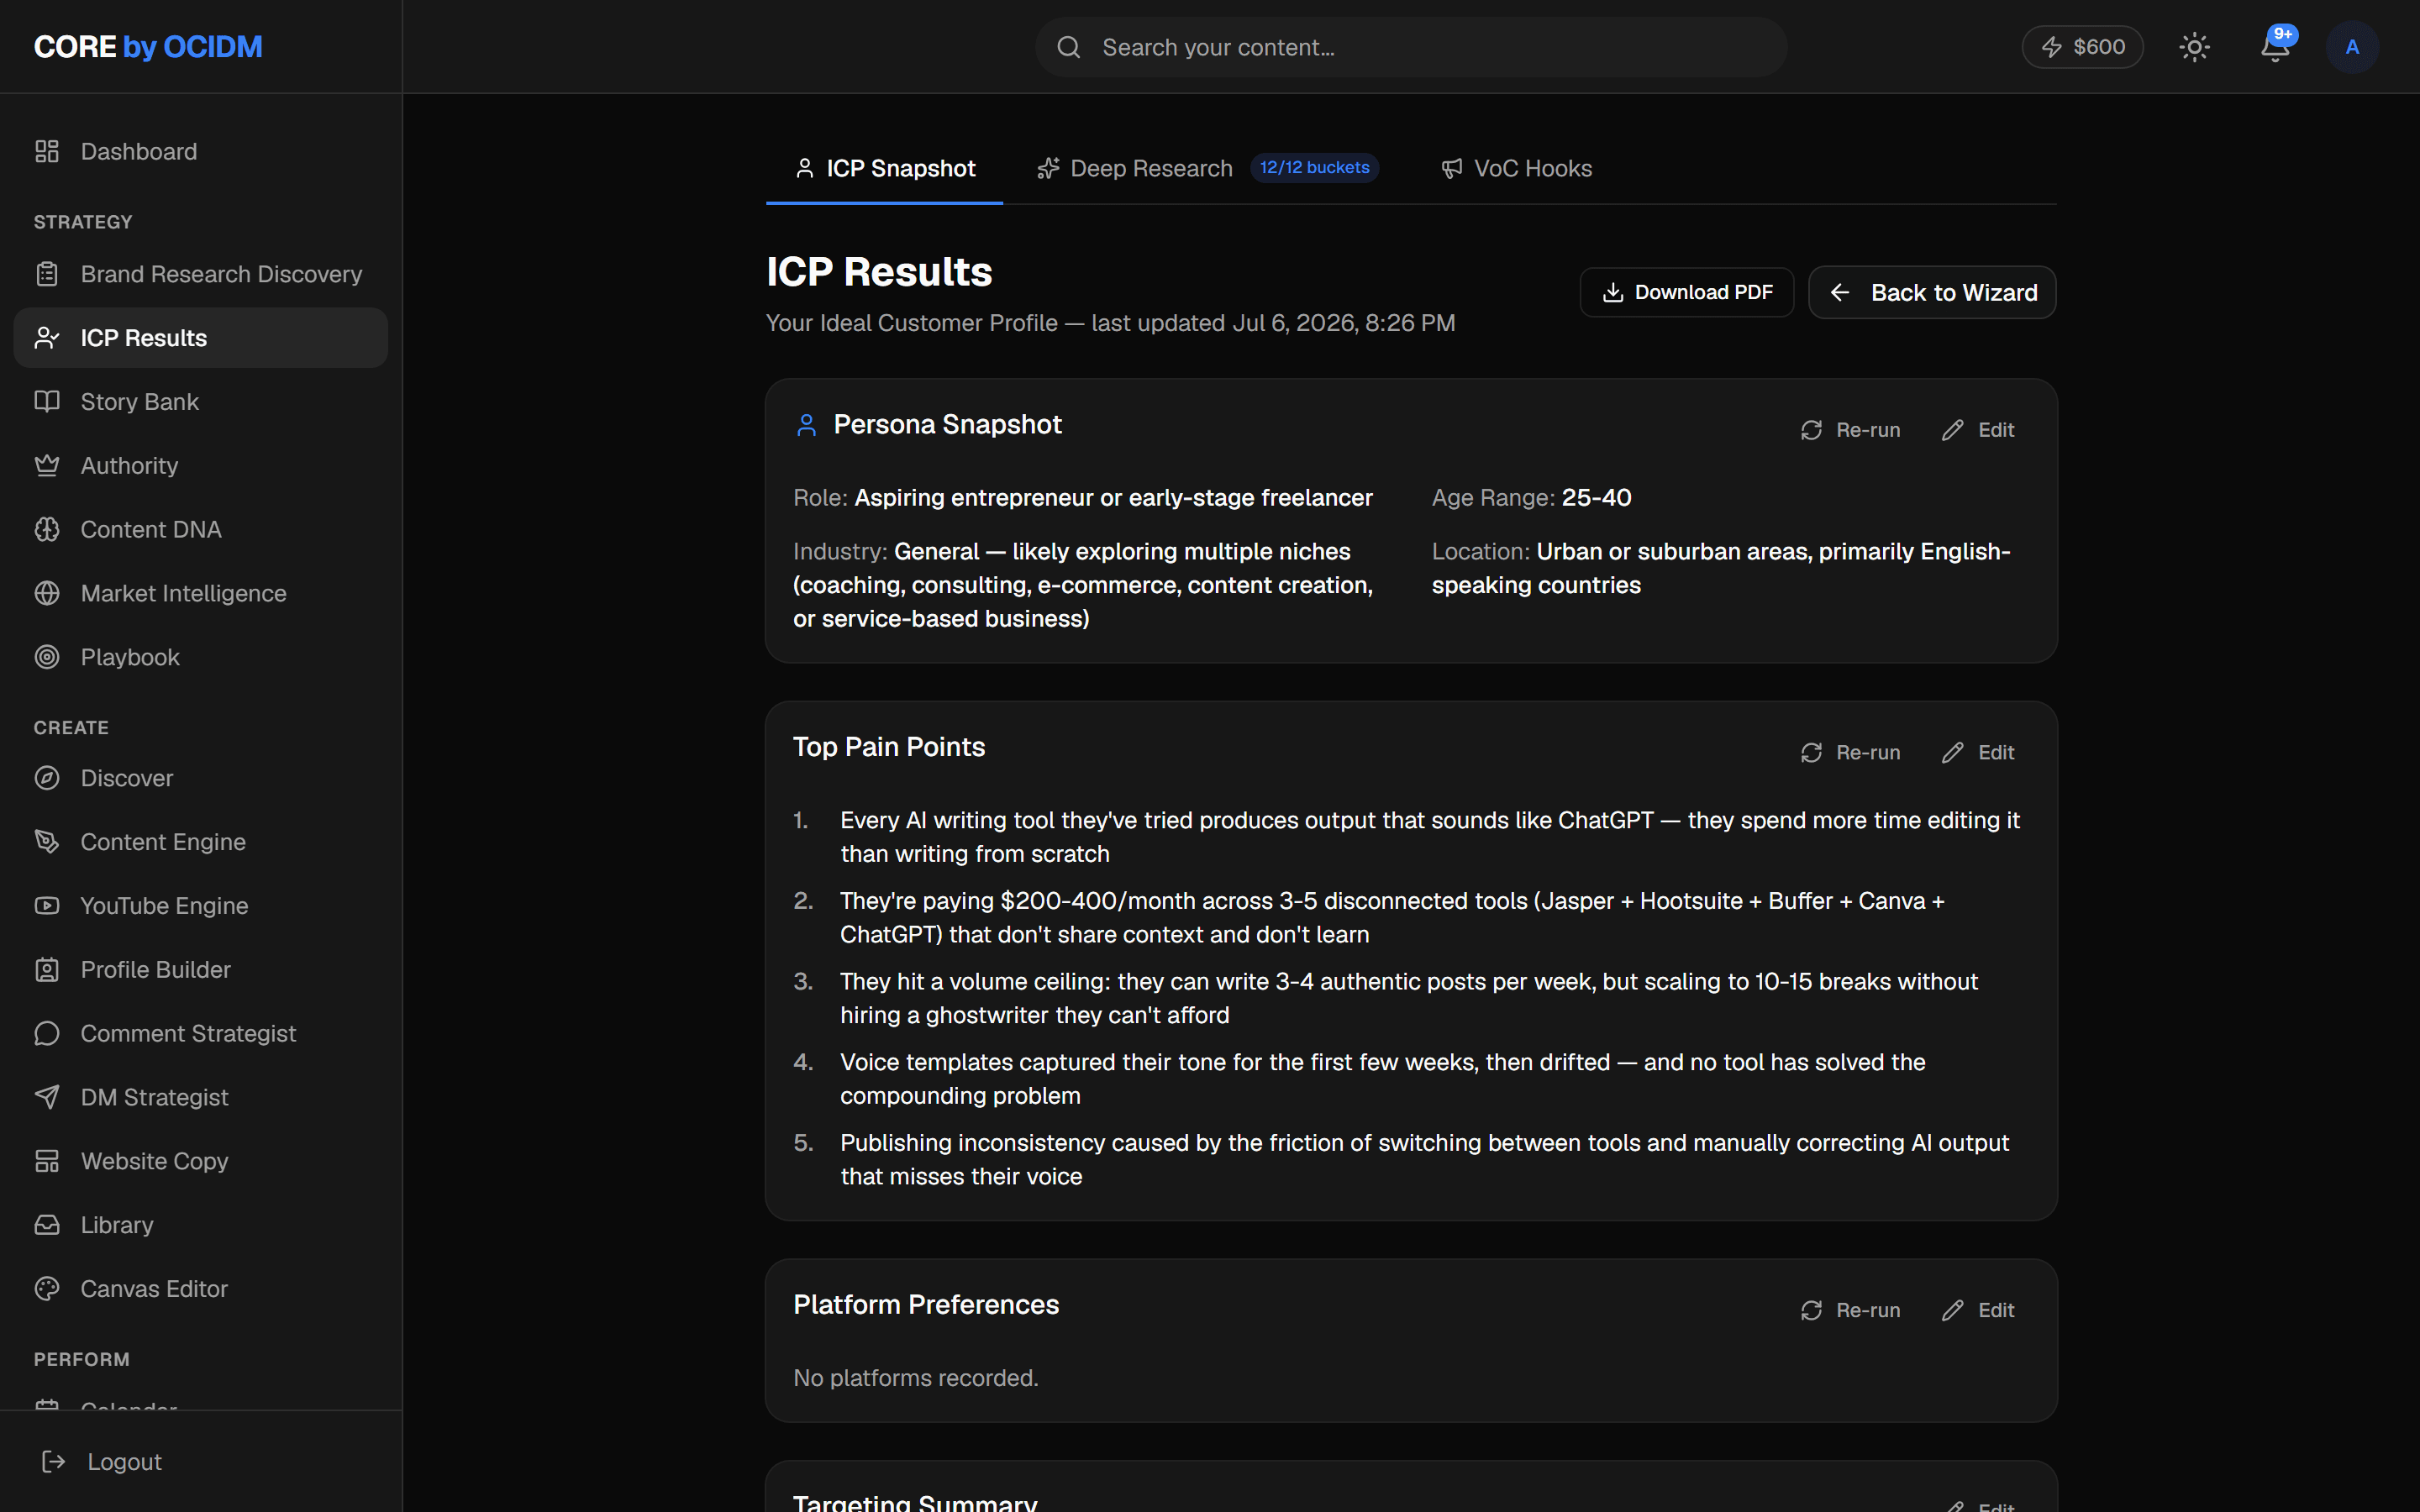Open Content DNA page

pyautogui.click(x=200, y=529)
